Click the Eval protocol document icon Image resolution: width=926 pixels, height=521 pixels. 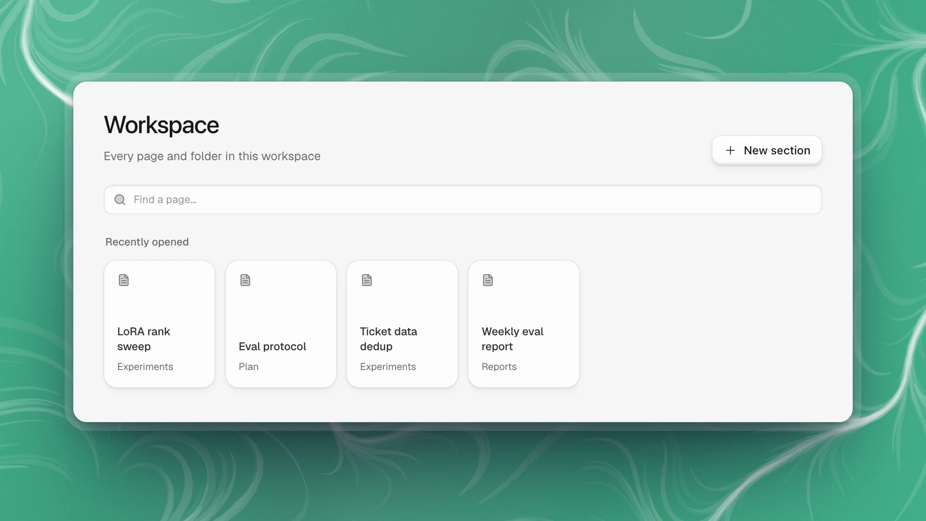coord(245,280)
